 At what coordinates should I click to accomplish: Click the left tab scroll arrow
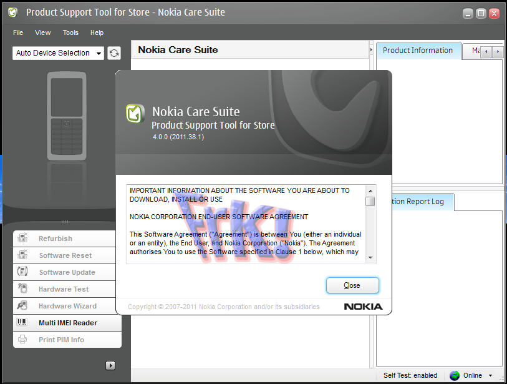click(x=486, y=52)
